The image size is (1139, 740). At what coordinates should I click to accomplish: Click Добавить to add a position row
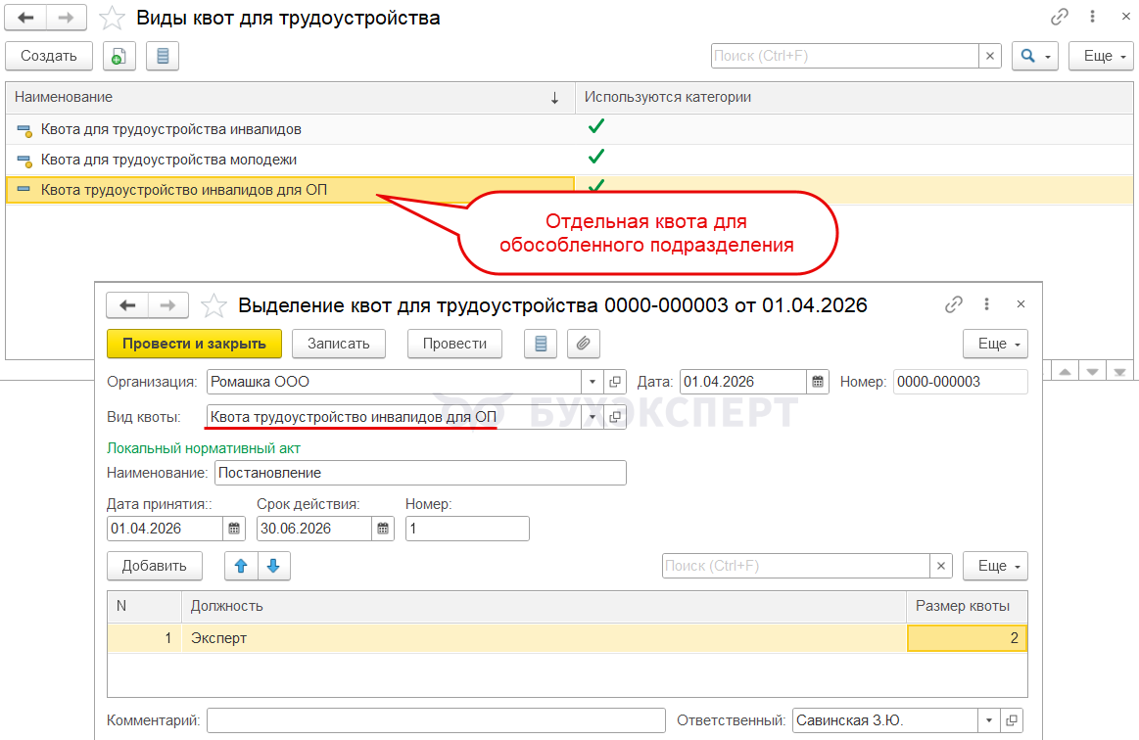154,566
